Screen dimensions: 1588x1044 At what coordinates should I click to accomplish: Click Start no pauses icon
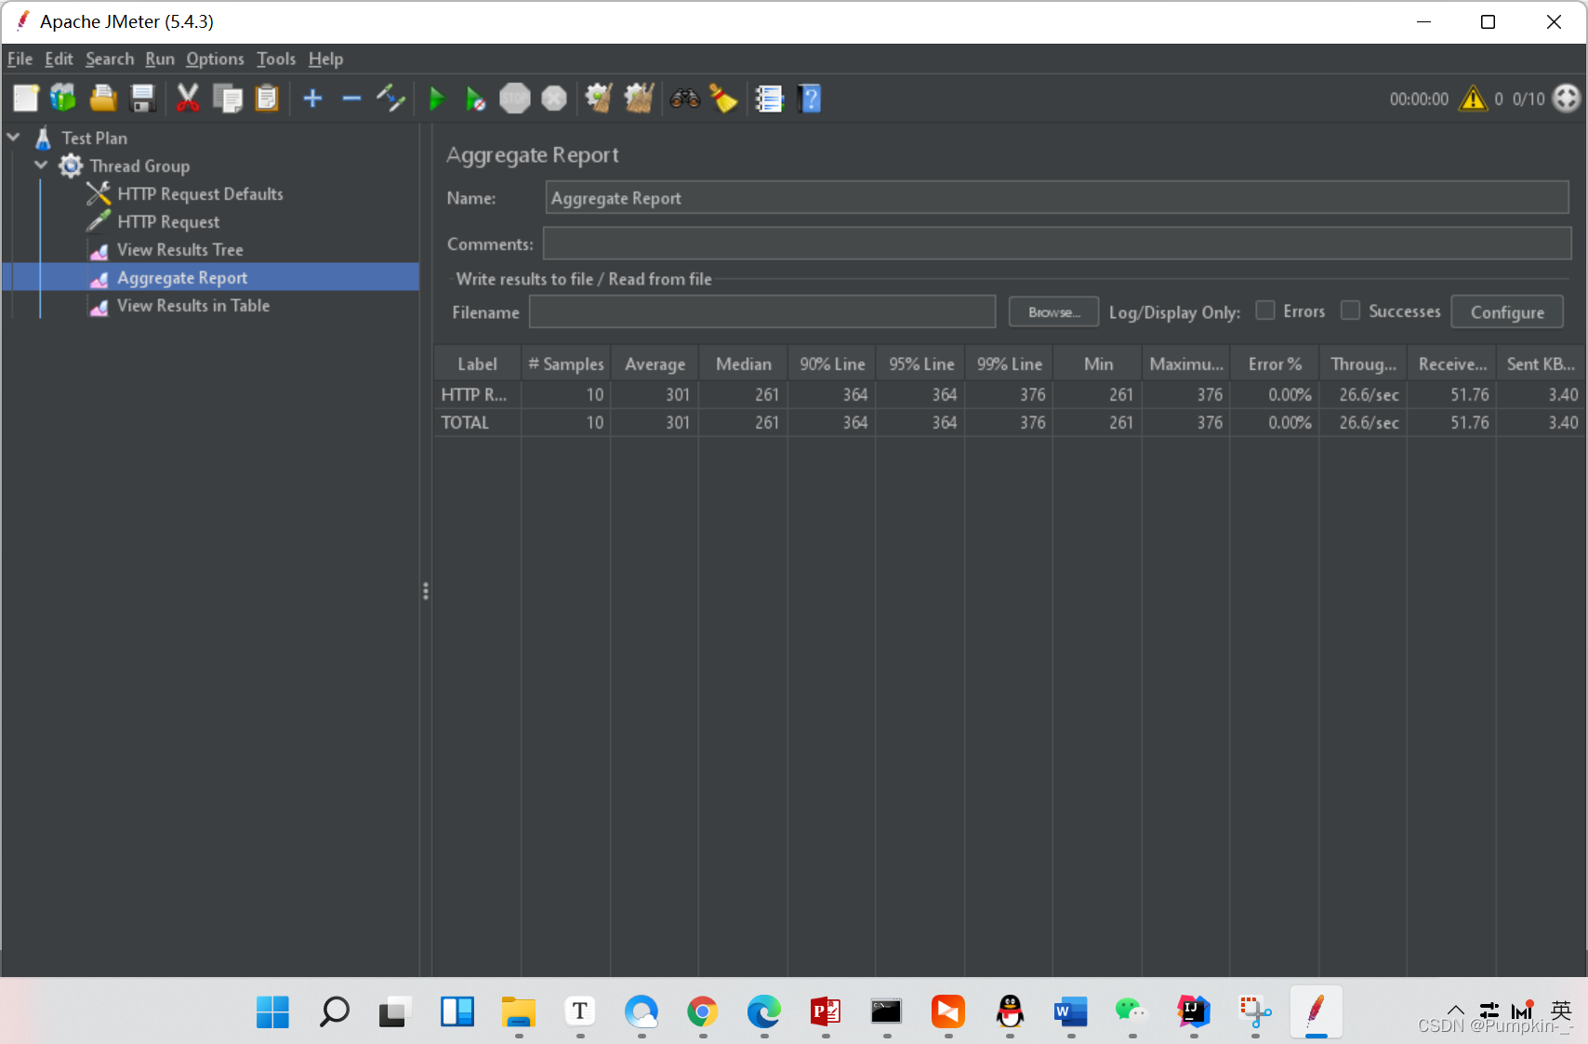pos(475,98)
